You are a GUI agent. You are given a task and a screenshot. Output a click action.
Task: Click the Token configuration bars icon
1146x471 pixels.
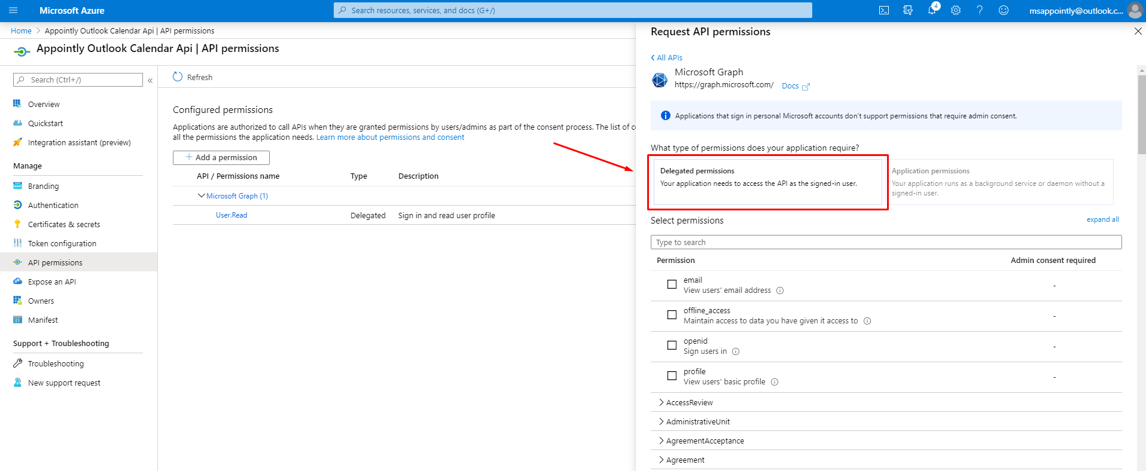pyautogui.click(x=17, y=243)
